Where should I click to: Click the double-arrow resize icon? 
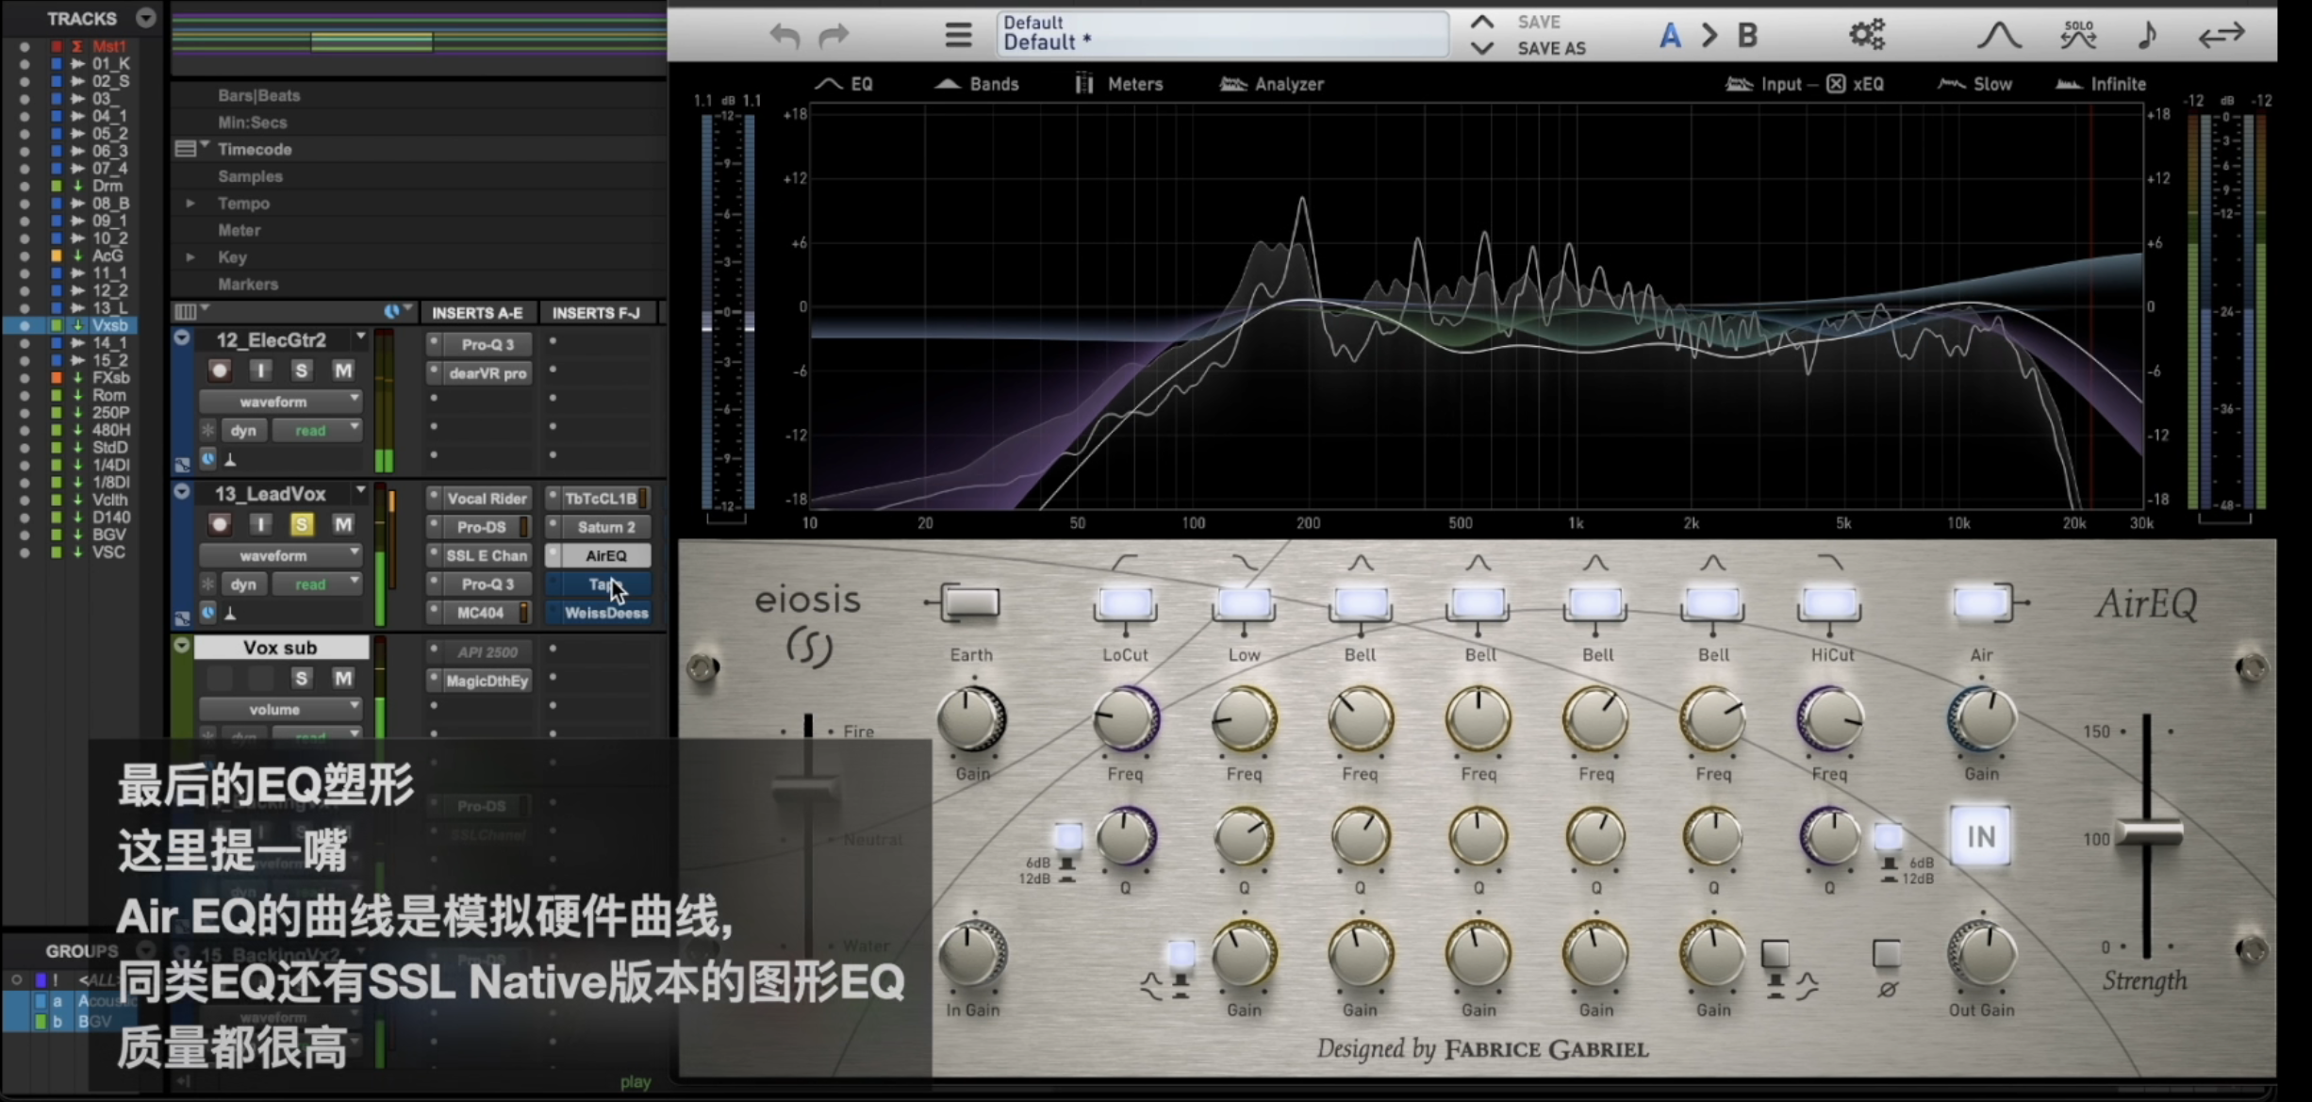[2221, 36]
